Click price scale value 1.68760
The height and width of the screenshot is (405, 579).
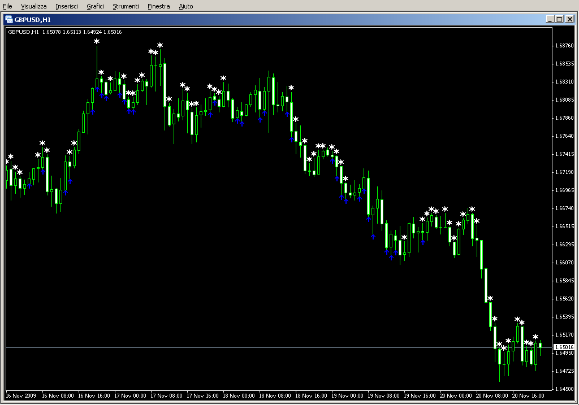click(x=565, y=46)
